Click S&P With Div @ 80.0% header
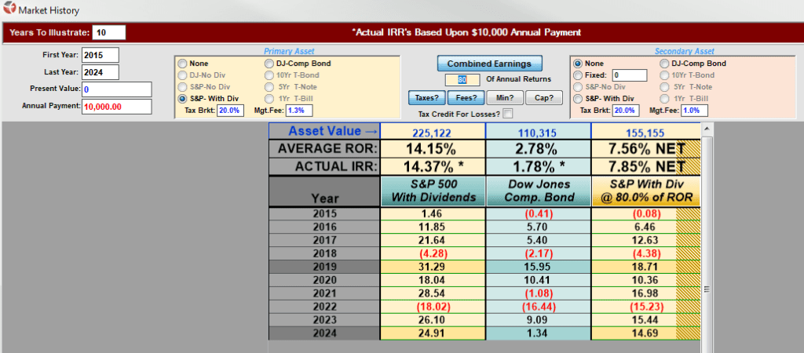The height and width of the screenshot is (353, 804). (645, 191)
